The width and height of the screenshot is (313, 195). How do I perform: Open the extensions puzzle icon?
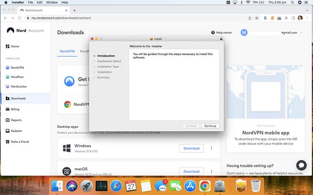tap(286, 18)
